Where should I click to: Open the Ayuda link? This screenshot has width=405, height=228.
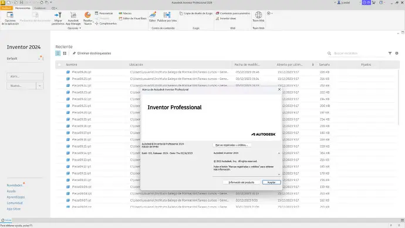pyautogui.click(x=11, y=192)
